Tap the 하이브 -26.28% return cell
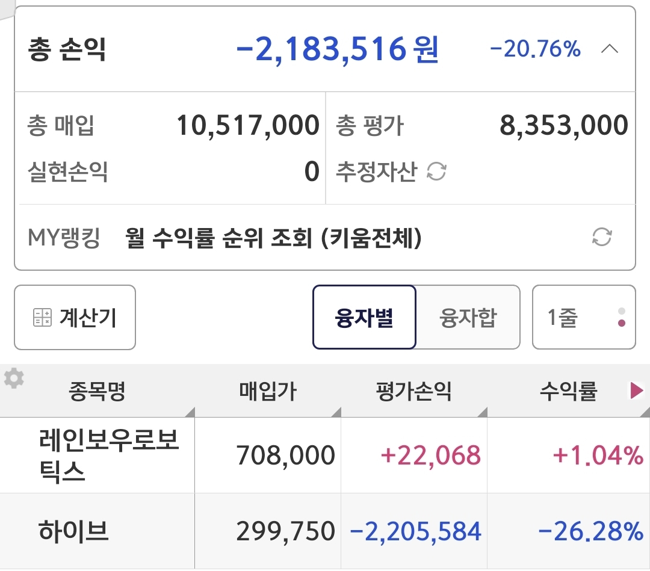This screenshot has width=650, height=571. click(x=591, y=531)
